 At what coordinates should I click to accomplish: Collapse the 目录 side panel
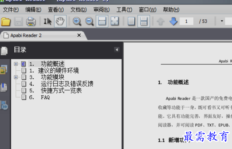pos(117,50)
